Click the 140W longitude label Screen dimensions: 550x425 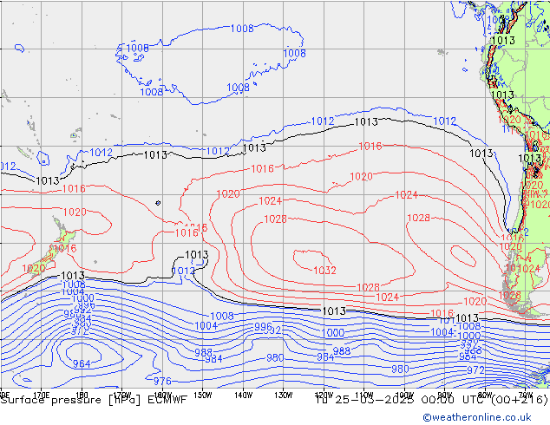[243, 395]
